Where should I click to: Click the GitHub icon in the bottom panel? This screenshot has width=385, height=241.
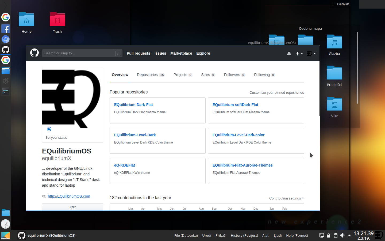point(22,235)
